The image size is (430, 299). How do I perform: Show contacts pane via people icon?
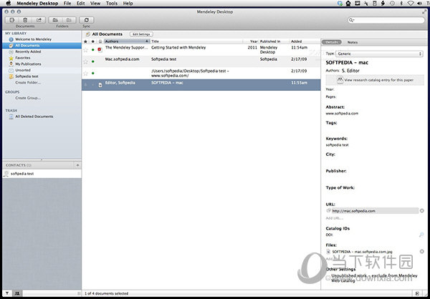(x=17, y=293)
